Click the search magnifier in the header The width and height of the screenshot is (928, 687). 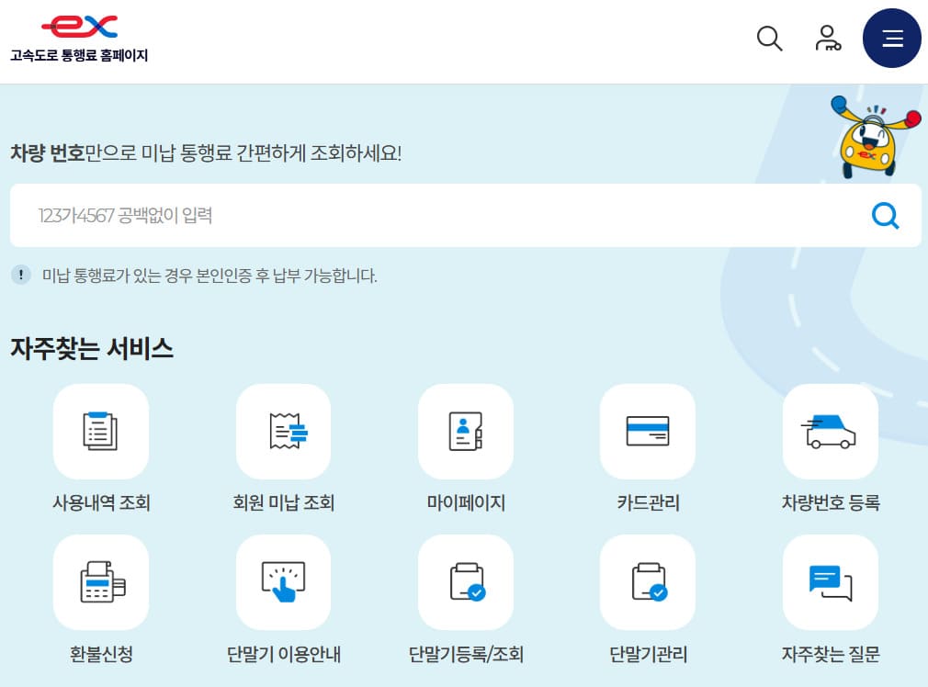pyautogui.click(x=769, y=38)
